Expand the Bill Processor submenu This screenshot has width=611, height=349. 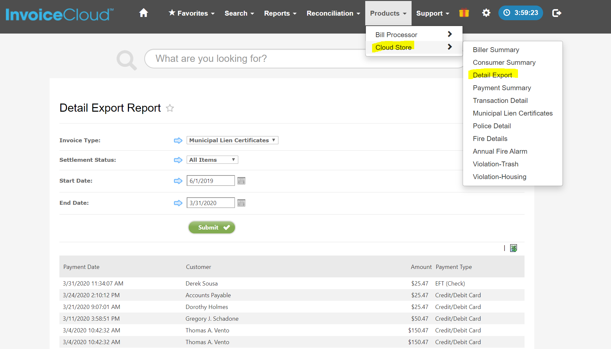(x=414, y=35)
